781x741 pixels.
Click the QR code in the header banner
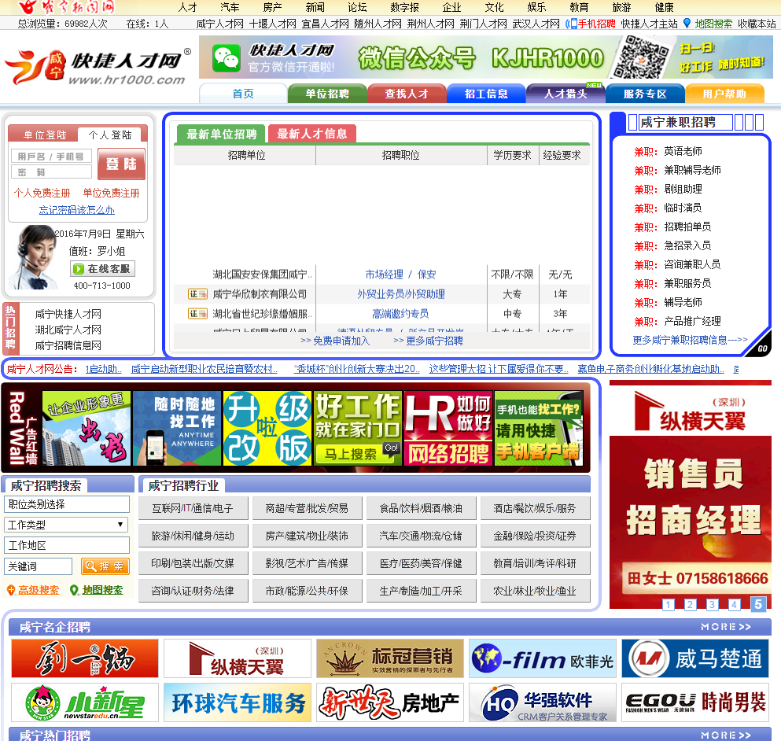pyautogui.click(x=640, y=57)
